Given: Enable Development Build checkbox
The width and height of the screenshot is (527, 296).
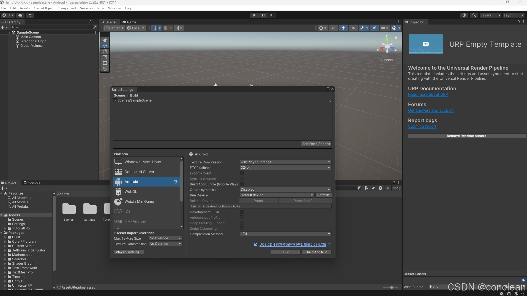Looking at the screenshot, I should click(x=242, y=212).
